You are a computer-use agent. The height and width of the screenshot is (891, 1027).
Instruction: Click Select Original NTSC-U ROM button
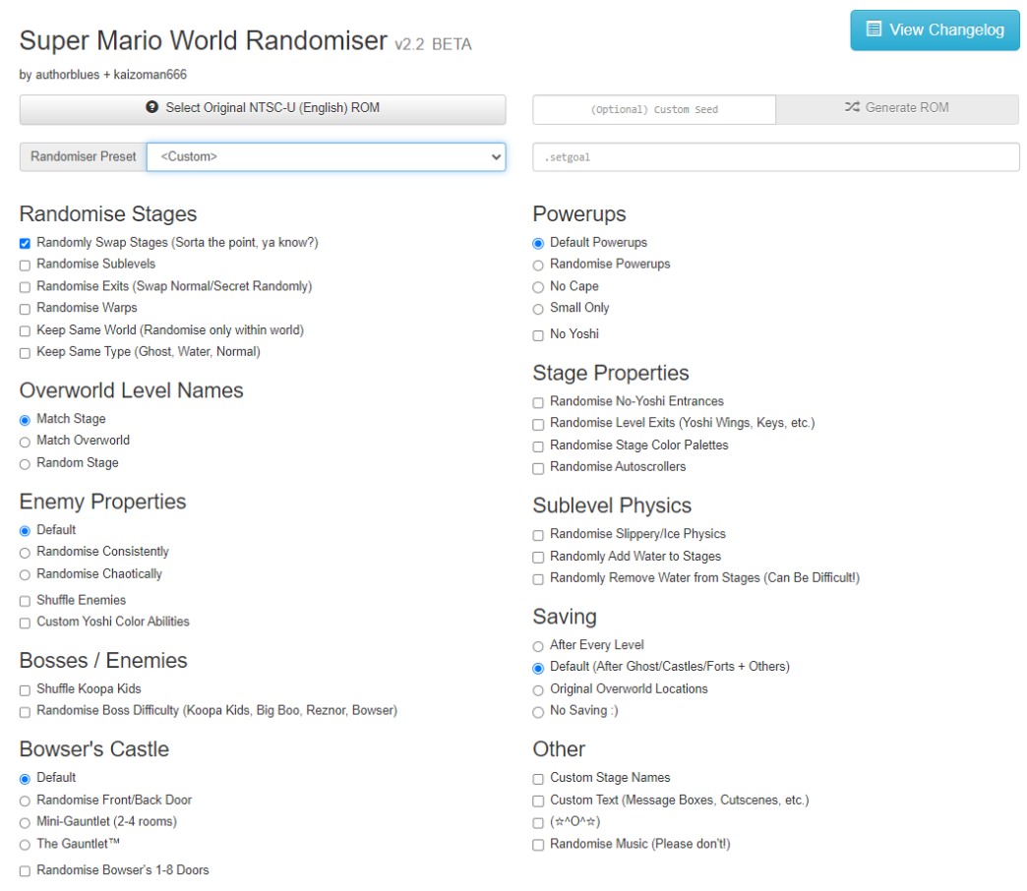263,108
